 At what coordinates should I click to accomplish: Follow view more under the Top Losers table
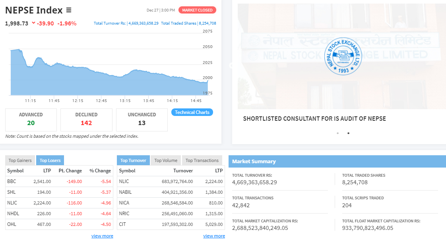point(102,236)
